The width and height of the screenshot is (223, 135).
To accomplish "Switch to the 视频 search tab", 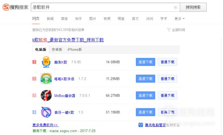I will pyautogui.click(x=107, y=18).
